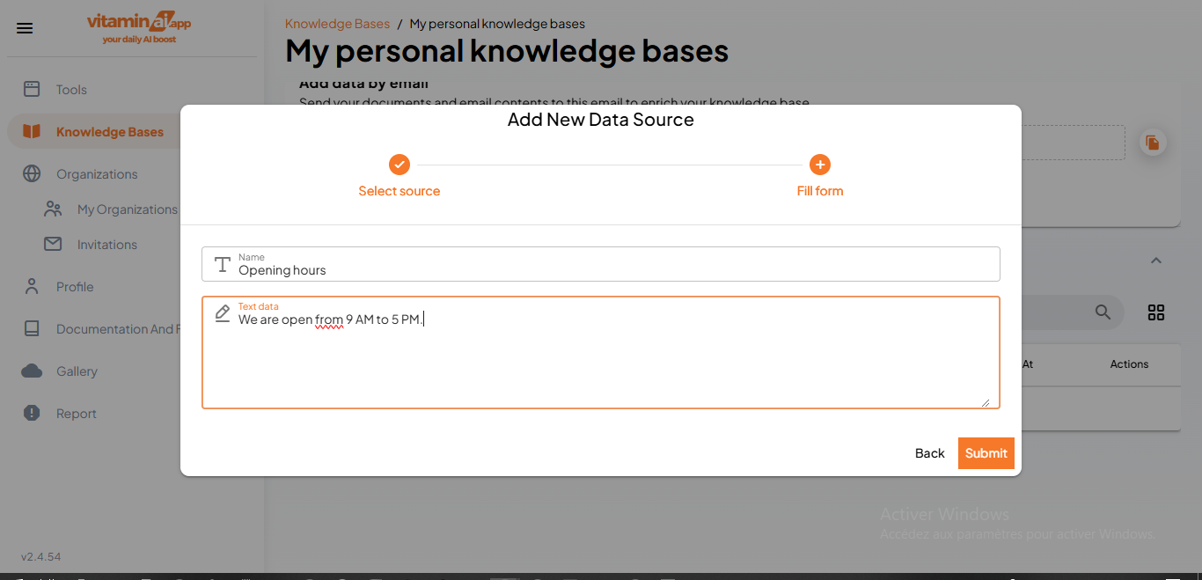The width and height of the screenshot is (1202, 580).
Task: Click the My Organizations people icon
Action: tap(53, 209)
